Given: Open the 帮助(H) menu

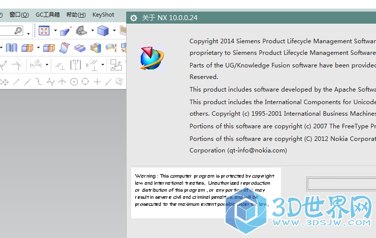Looking at the screenshot, I should pos(76,15).
